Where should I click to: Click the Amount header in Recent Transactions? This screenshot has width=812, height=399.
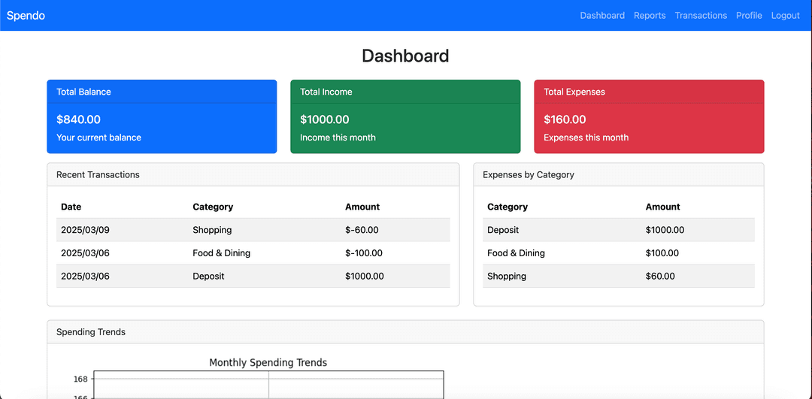(x=362, y=207)
